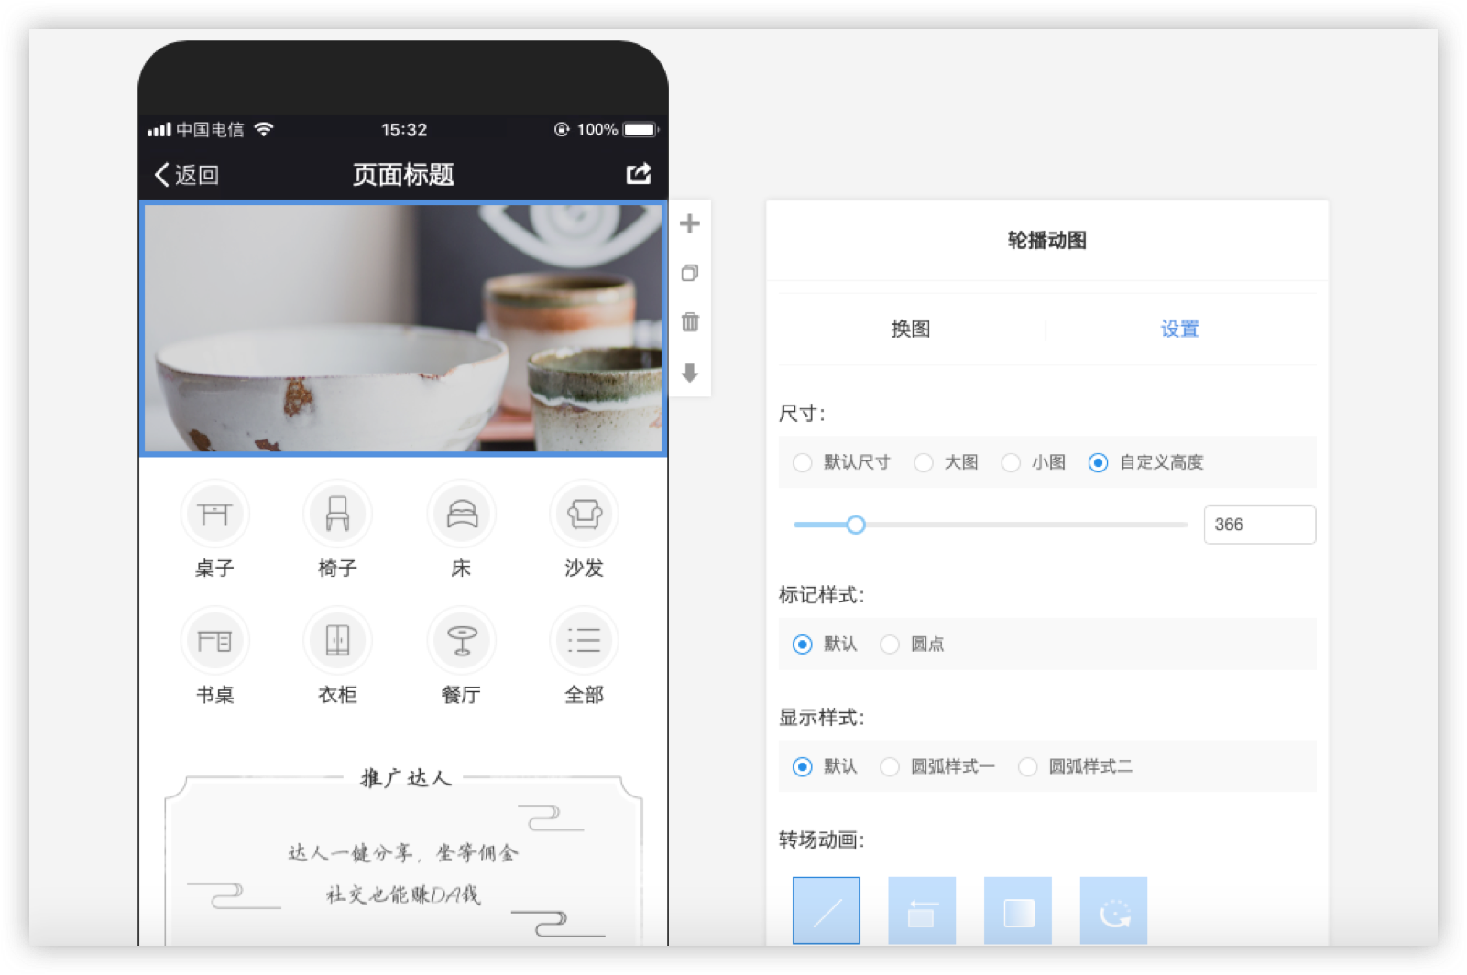
Task: Switch to the 换图 tab
Action: (x=911, y=329)
